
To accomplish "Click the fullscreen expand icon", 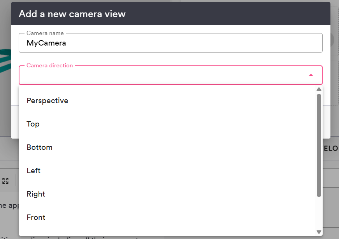I will tap(5, 181).
